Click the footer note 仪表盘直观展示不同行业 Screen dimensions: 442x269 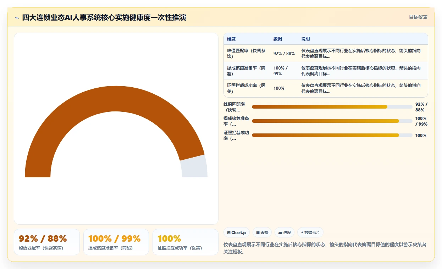[325, 248]
